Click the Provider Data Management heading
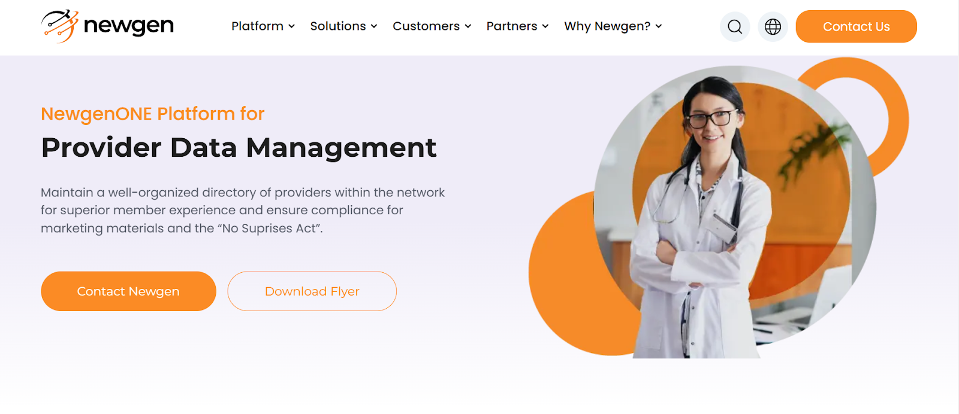959x414 pixels. [x=239, y=147]
